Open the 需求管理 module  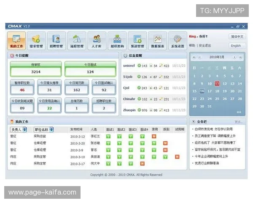point(36,41)
